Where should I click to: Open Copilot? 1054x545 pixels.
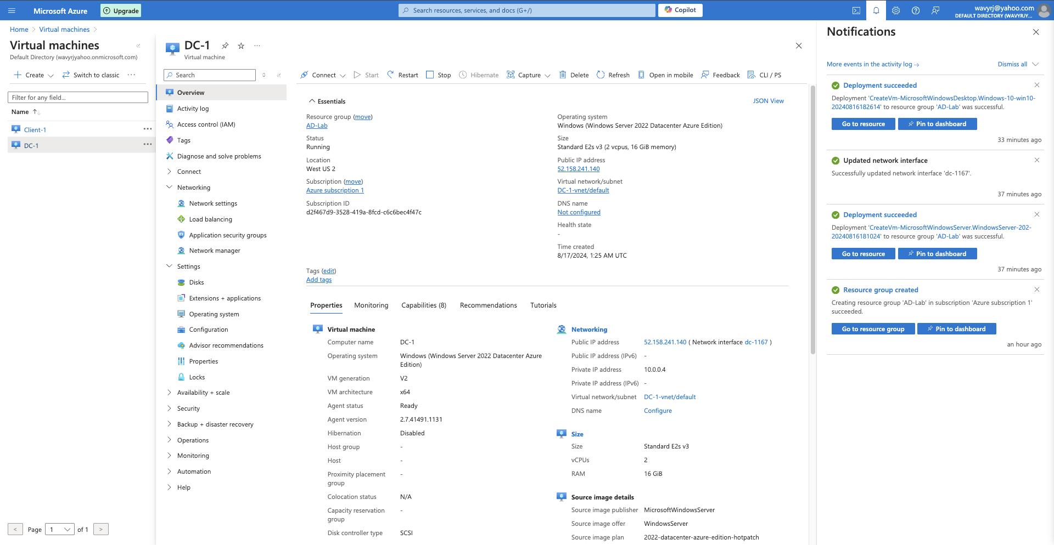680,10
